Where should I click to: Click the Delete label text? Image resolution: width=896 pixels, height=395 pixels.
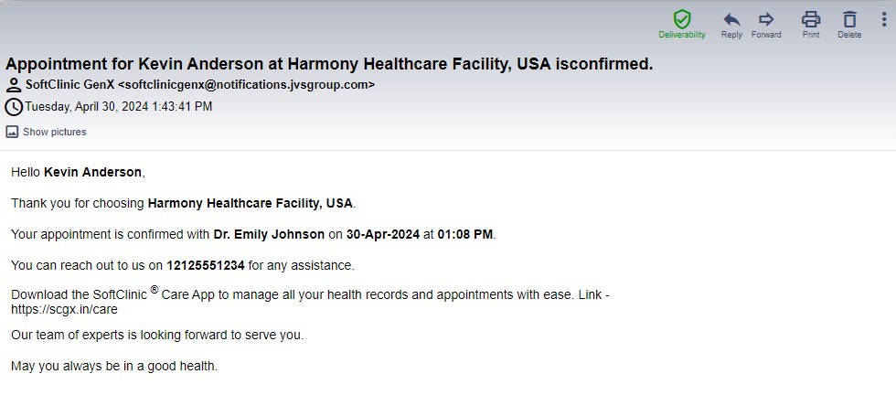849,35
